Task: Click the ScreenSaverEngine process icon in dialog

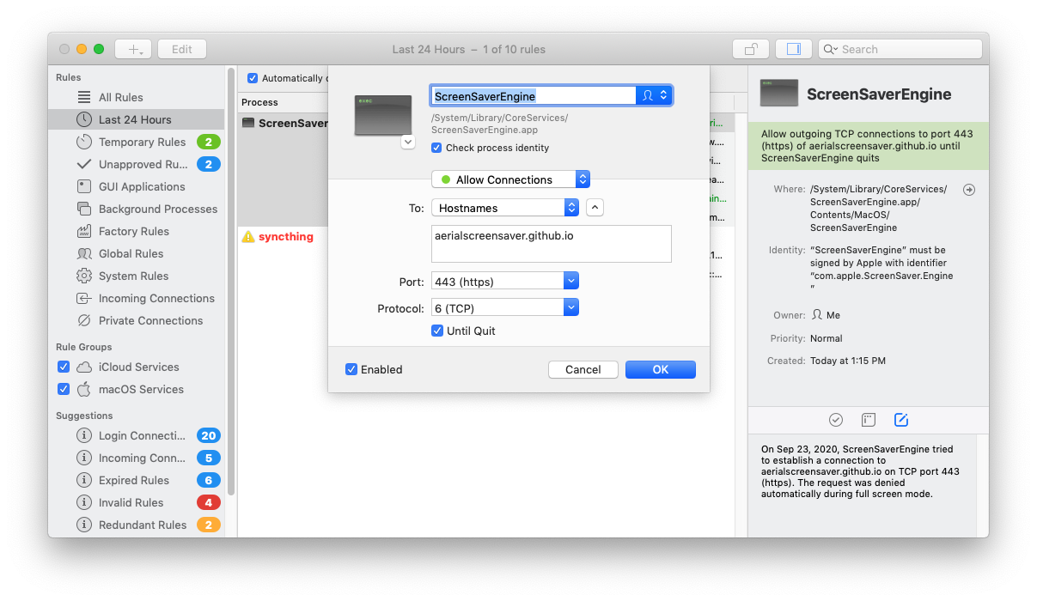Action: (x=383, y=115)
